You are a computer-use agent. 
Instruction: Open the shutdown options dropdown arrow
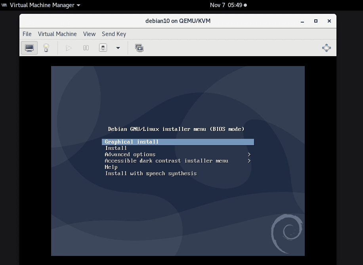[118, 48]
